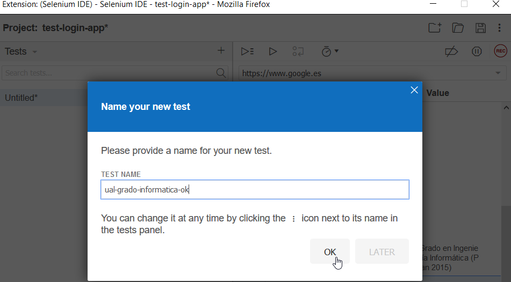Screen dimensions: 511x282
Task: Run current test play icon
Action: pyautogui.click(x=273, y=51)
